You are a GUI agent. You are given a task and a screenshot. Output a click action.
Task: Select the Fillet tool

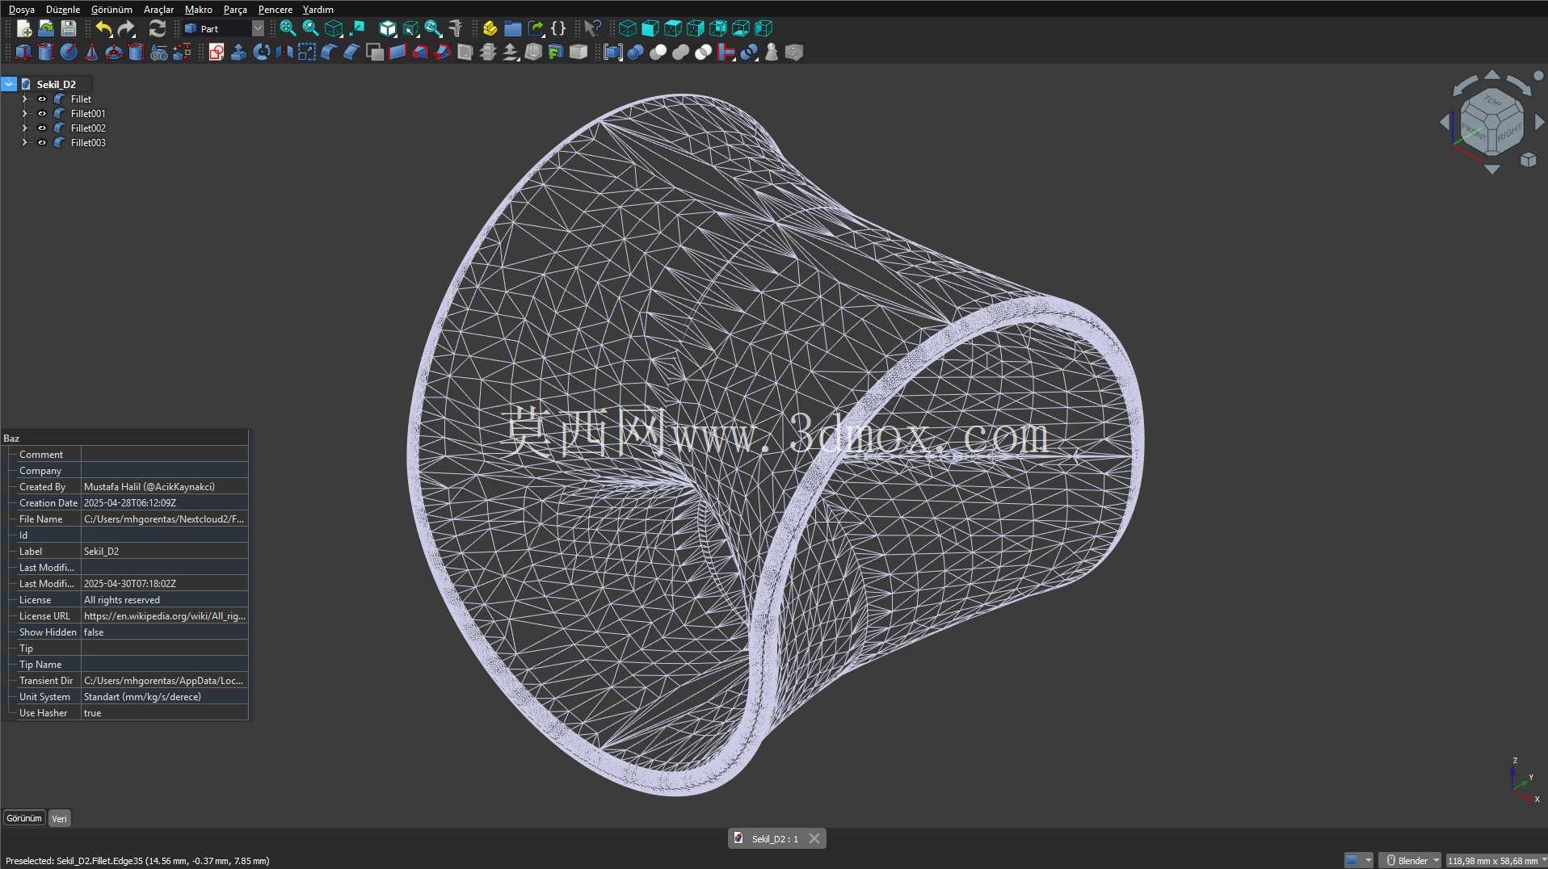coord(329,52)
